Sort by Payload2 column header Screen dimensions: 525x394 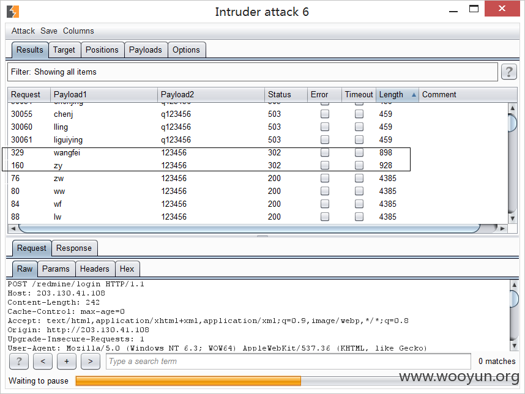211,95
